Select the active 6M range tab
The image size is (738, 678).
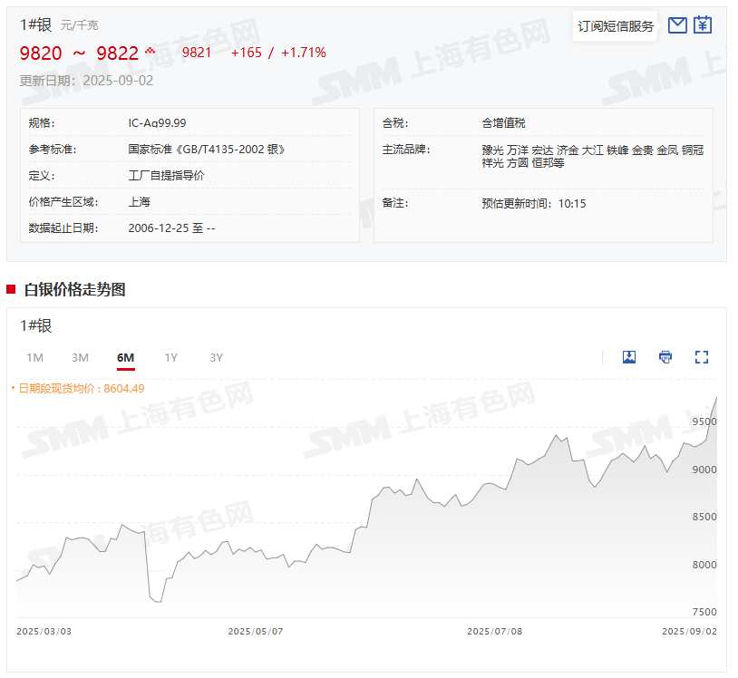125,358
